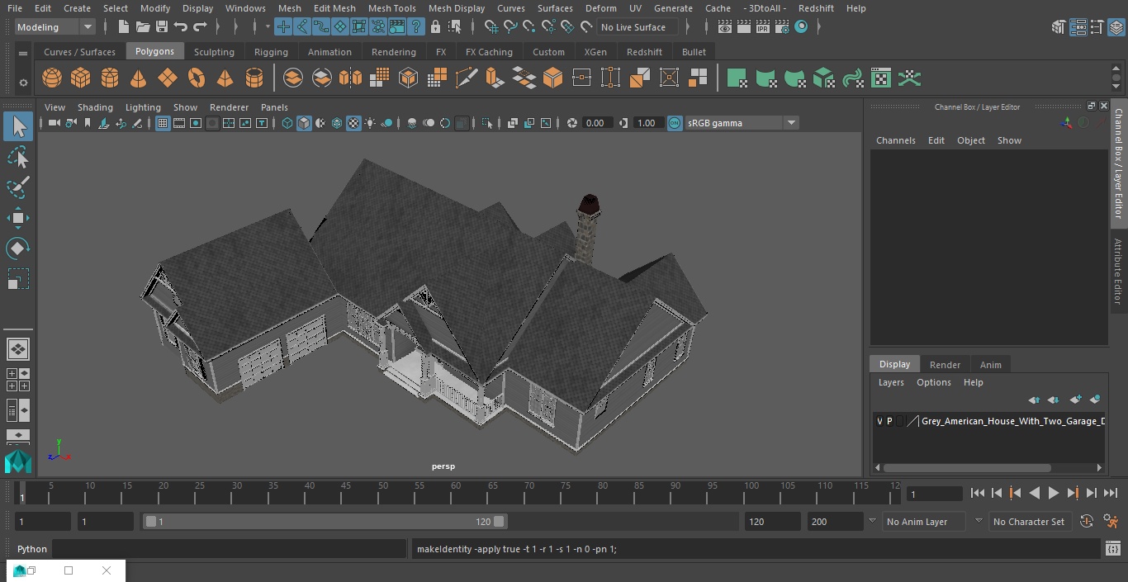Click the Layer Editor horizontal scrollbar

point(968,467)
